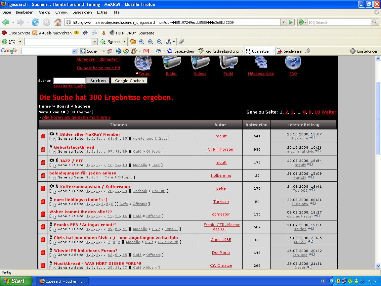Viewport: 381px width, 286px height.
Task: Click the Videos folder icon
Action: click(200, 63)
